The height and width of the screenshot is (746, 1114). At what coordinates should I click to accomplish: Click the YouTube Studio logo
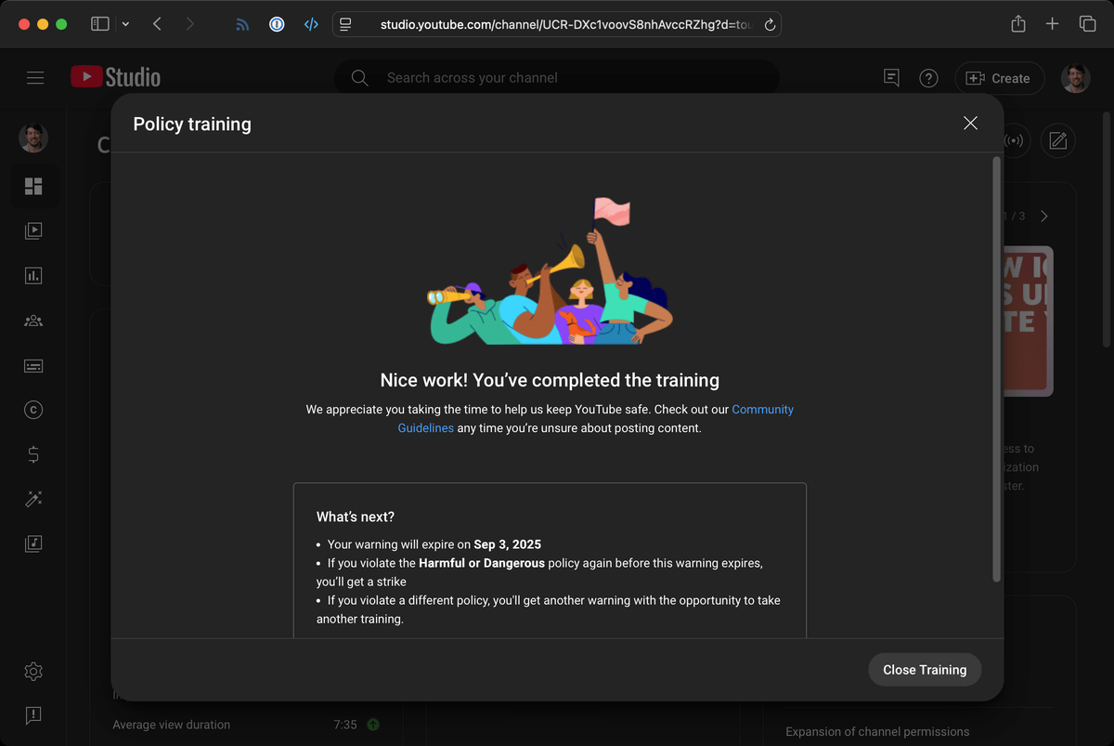[x=116, y=77]
